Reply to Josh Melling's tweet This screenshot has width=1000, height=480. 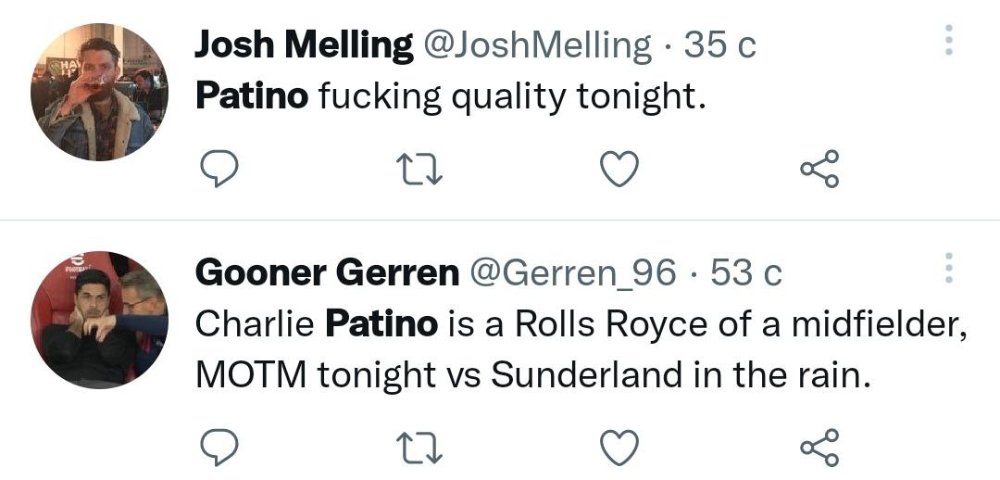219,169
